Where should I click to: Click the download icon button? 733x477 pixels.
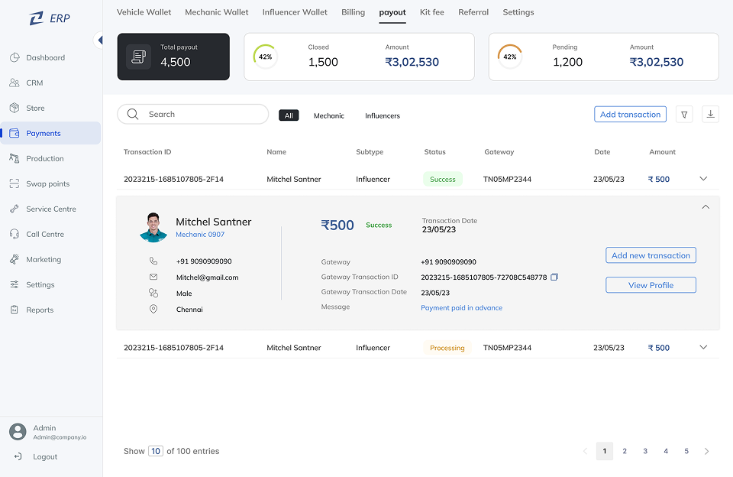[710, 115]
